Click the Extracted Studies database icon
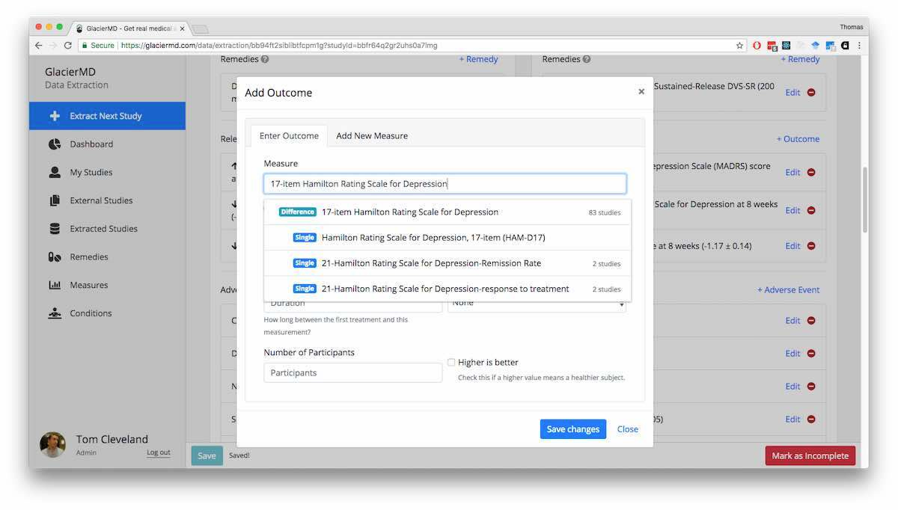This screenshot has width=898, height=510. click(x=55, y=229)
